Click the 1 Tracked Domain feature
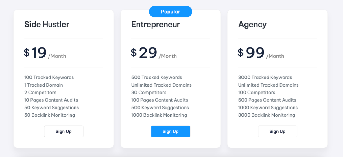343x157 pixels. coord(44,85)
